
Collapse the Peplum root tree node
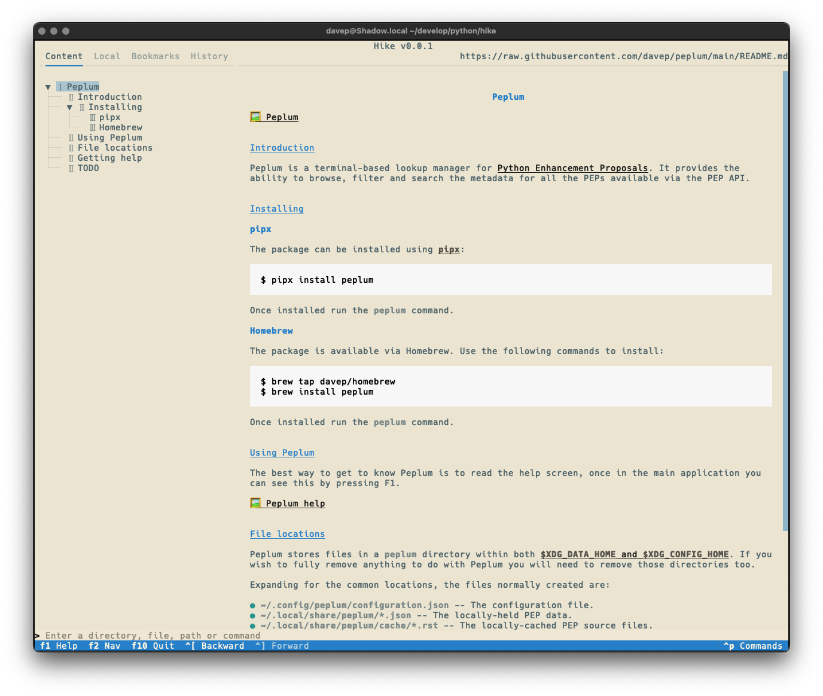pos(48,87)
